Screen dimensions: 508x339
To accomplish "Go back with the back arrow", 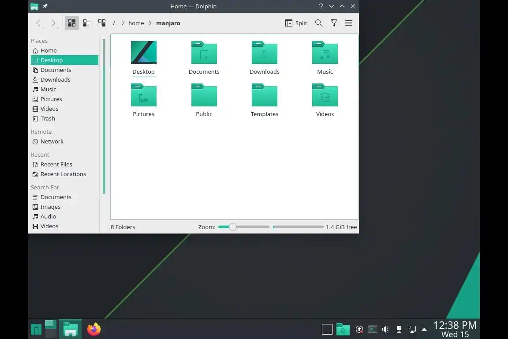I will click(x=38, y=23).
